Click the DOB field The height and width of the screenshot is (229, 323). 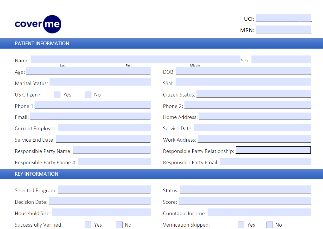(x=243, y=71)
